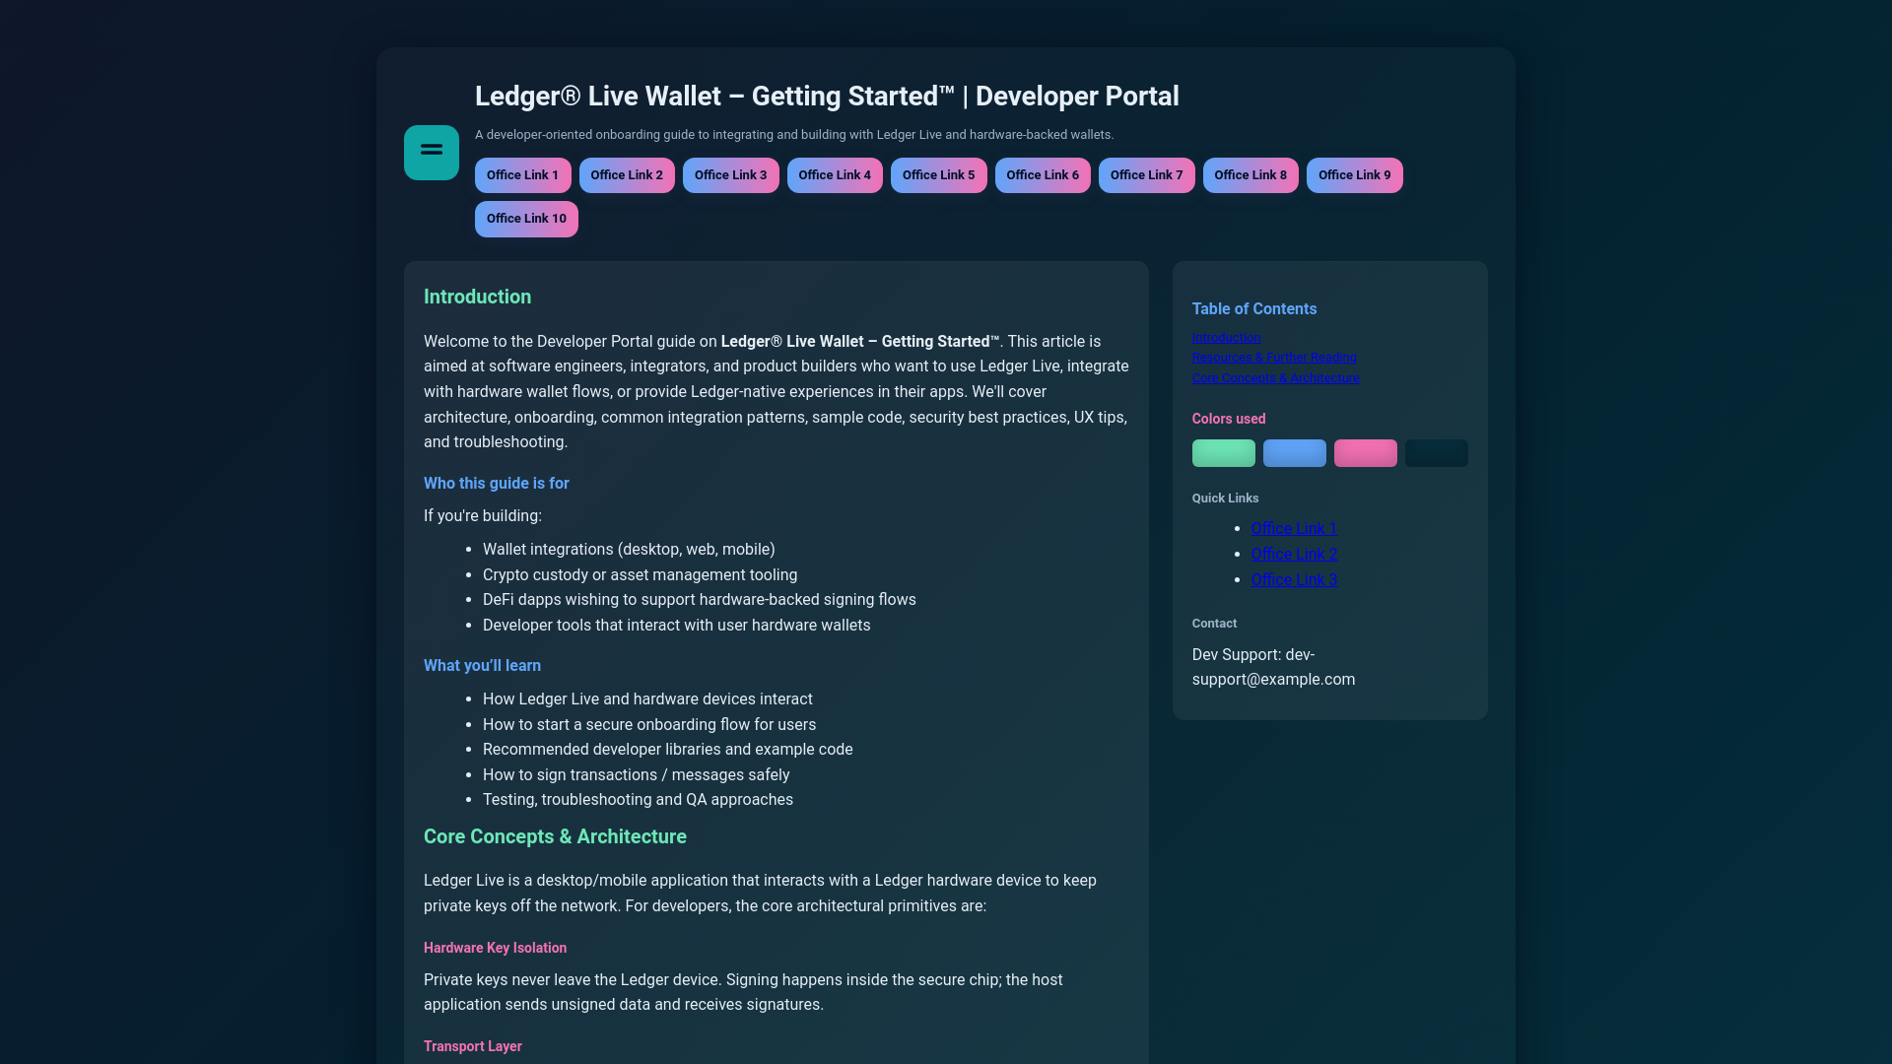Click 'How to start a secure onboarding flow'
Viewport: 1892px width, 1064px height.
(x=649, y=725)
